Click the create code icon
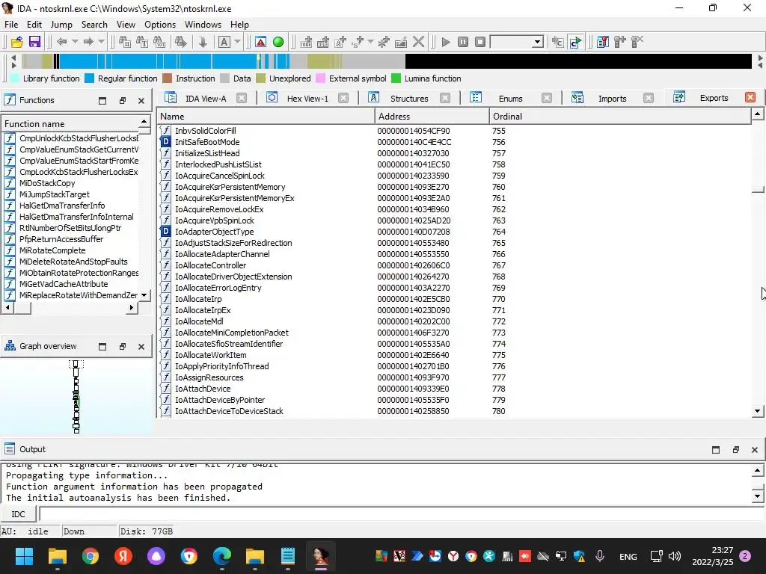The height and width of the screenshot is (574, 766). click(x=306, y=42)
